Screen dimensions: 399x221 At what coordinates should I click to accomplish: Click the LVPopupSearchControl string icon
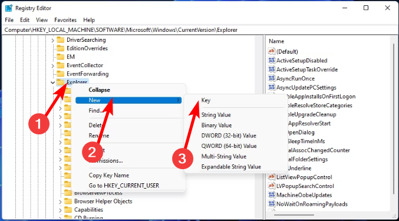pos(272,186)
